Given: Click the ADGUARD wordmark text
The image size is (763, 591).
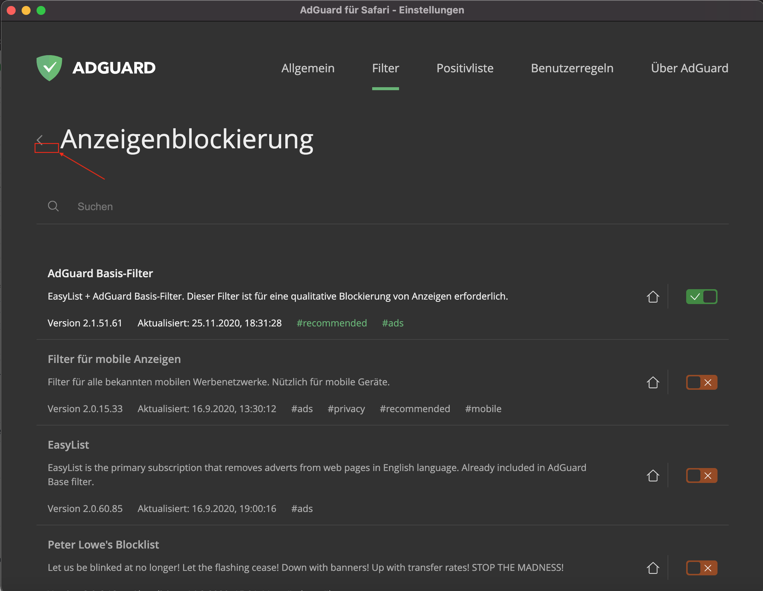Looking at the screenshot, I should click(x=114, y=68).
